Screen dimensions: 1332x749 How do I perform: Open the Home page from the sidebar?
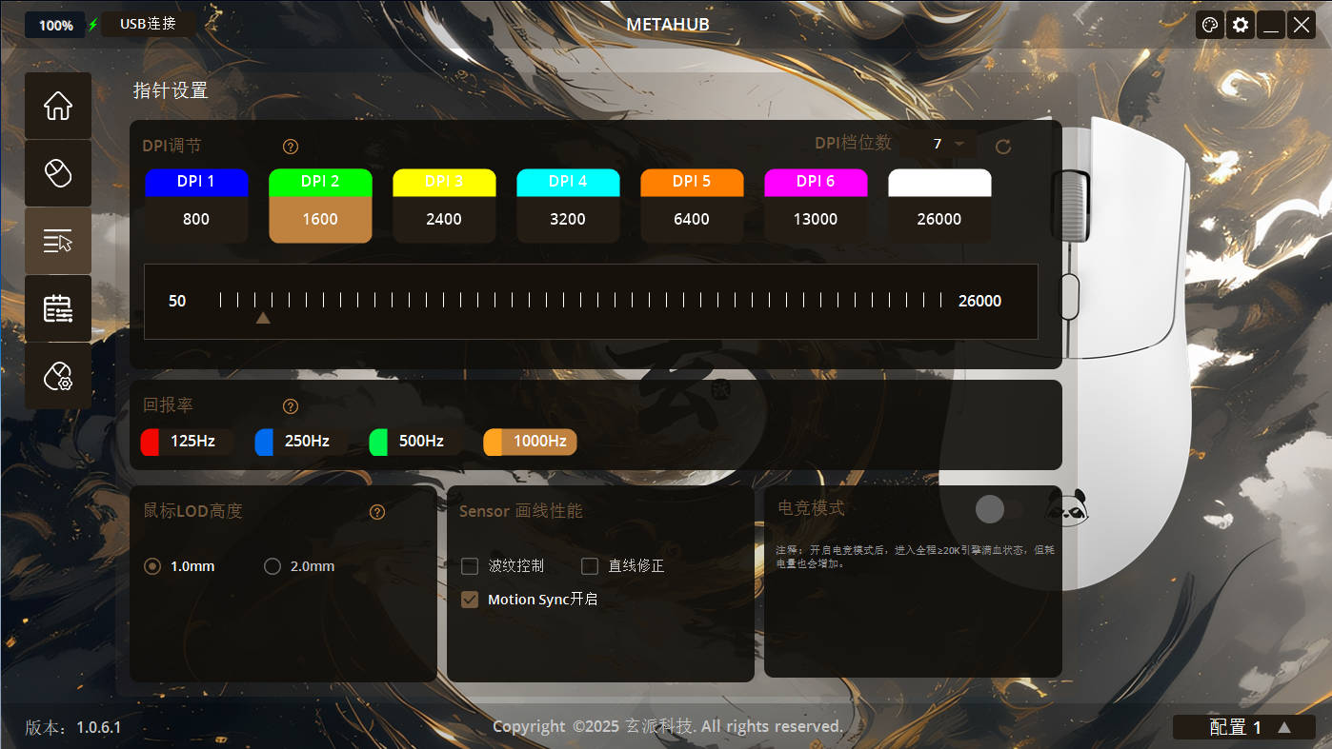point(58,106)
